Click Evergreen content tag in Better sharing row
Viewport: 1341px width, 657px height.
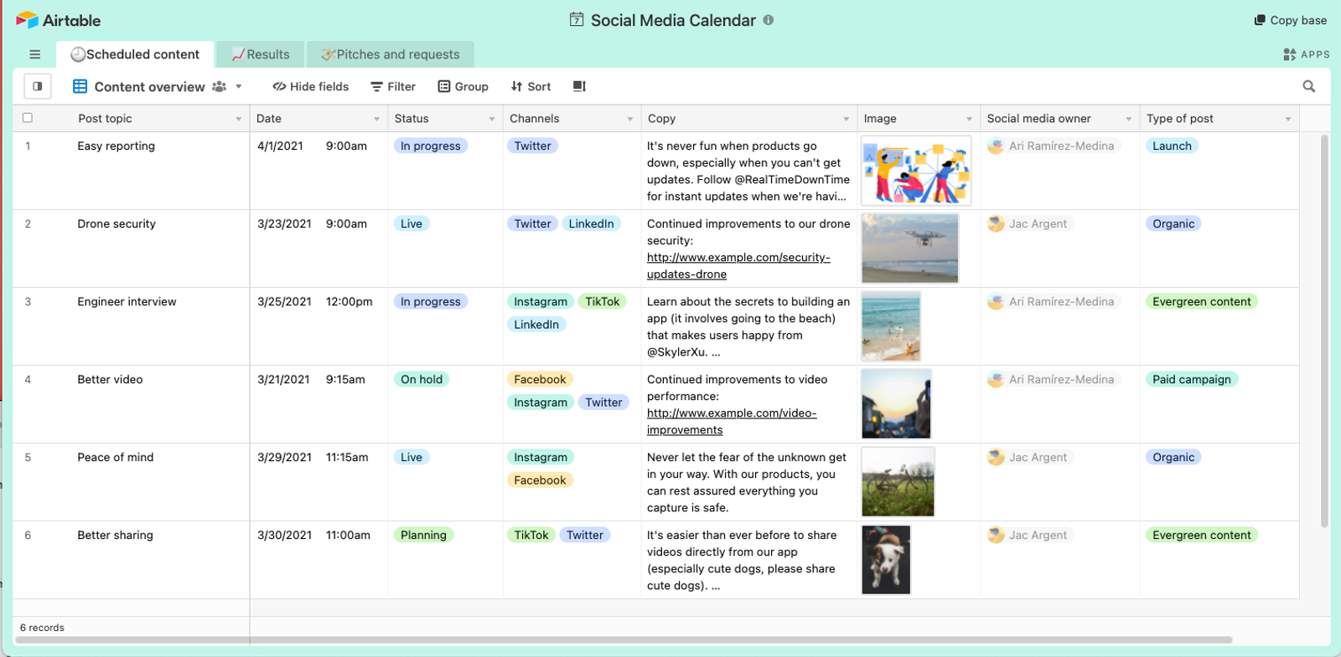click(1202, 535)
